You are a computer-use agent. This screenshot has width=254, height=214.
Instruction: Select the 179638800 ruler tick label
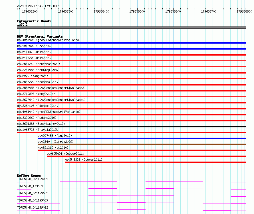(244, 11)
